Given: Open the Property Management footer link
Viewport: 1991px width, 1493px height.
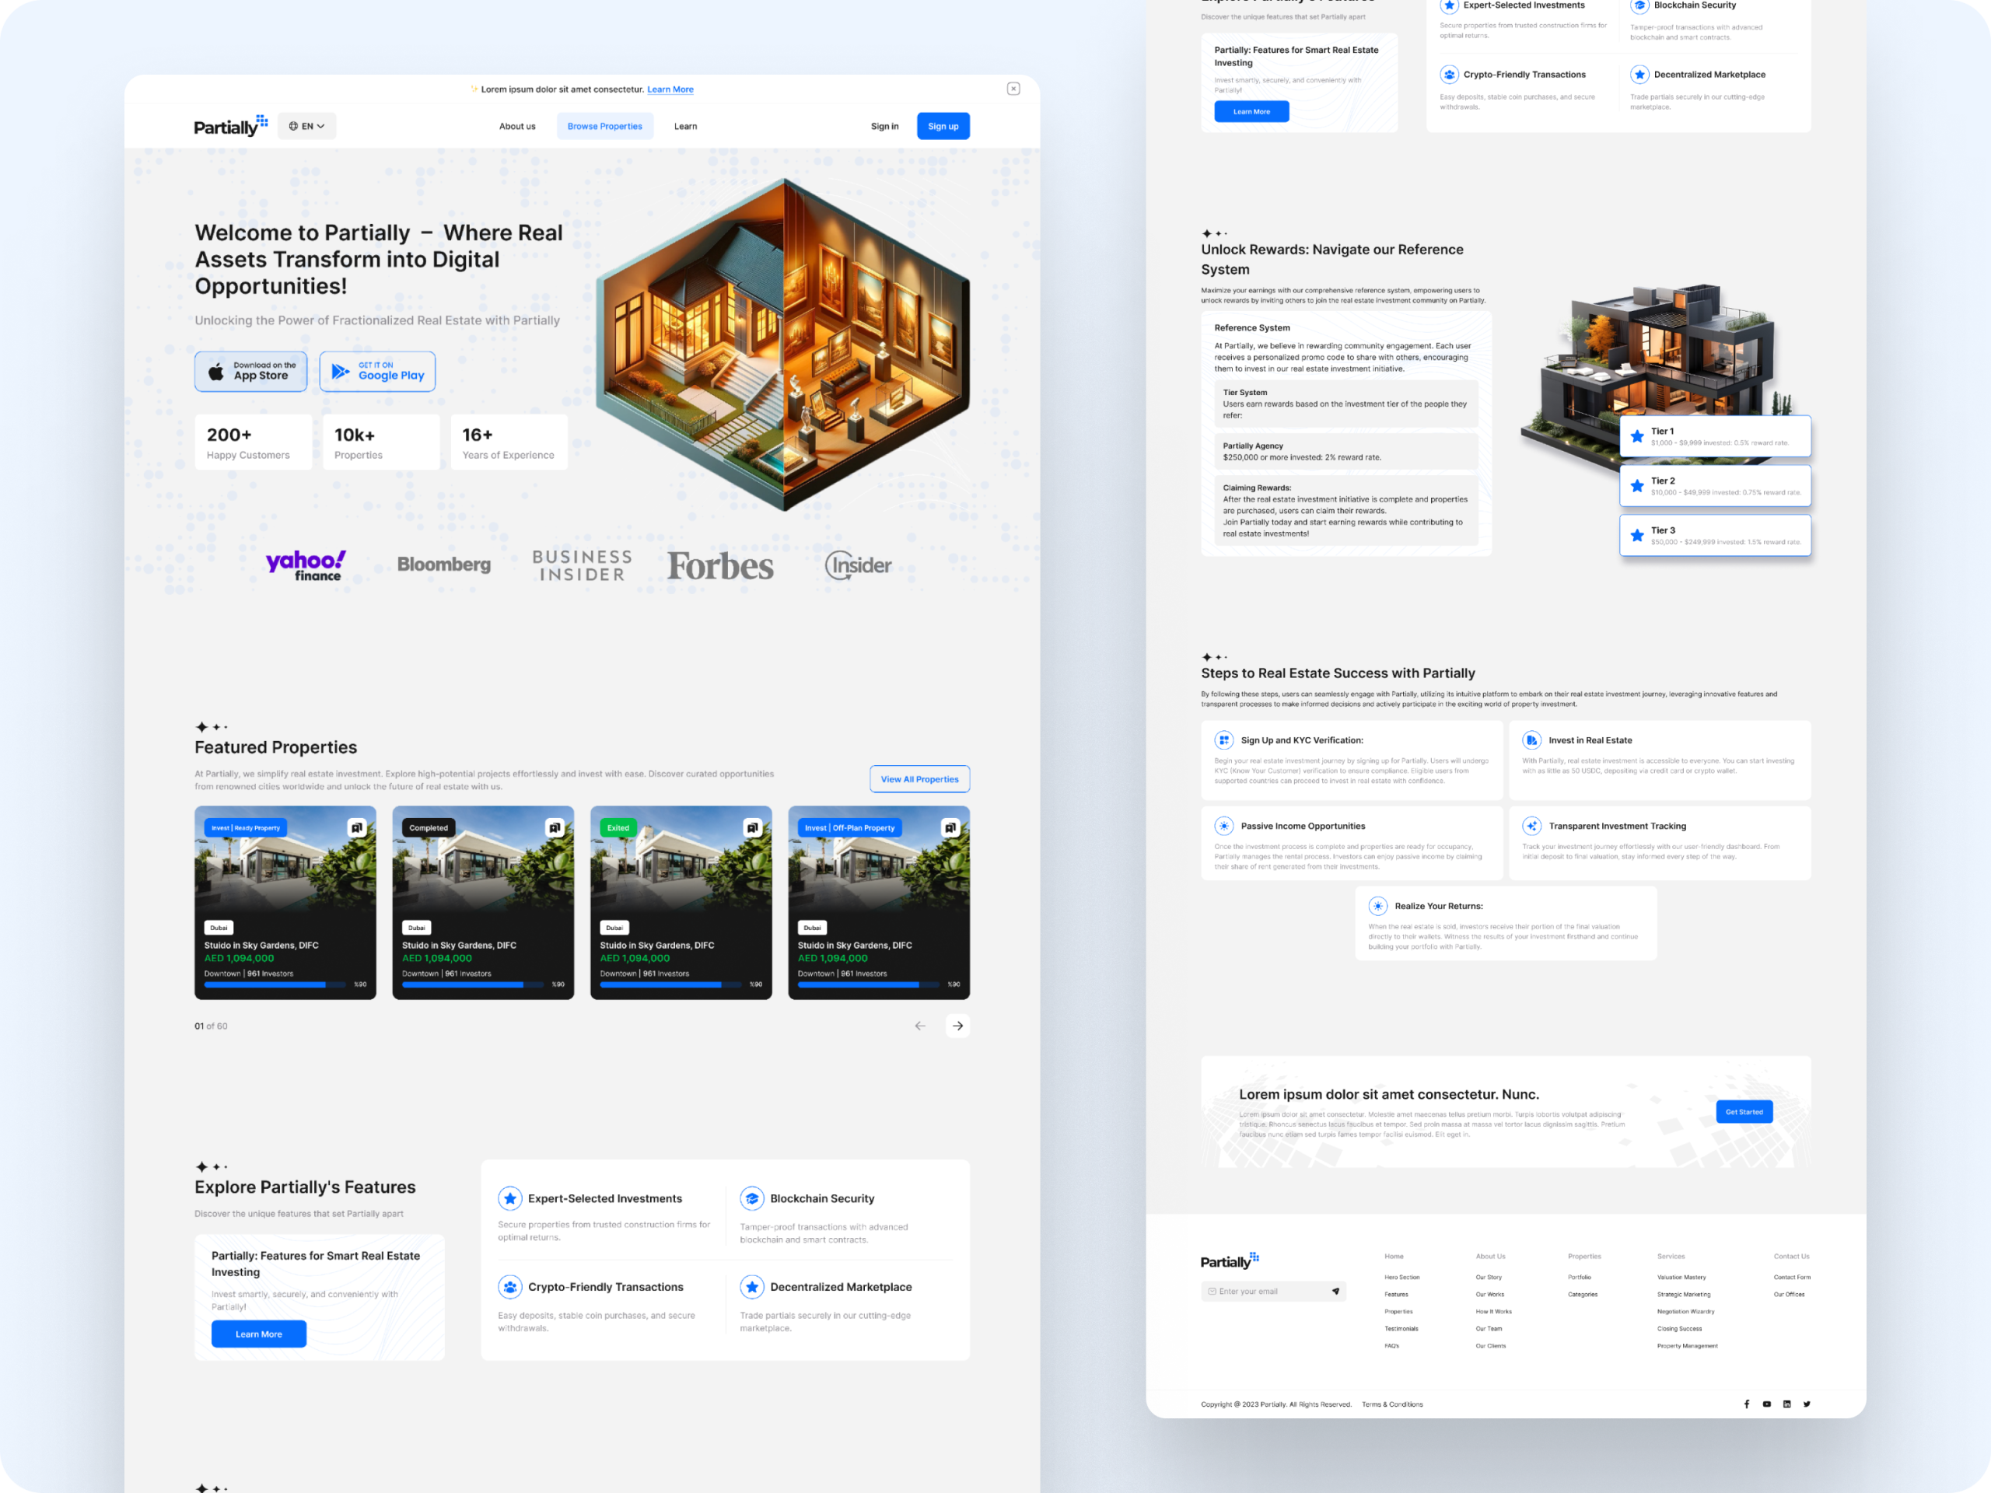Looking at the screenshot, I should 1688,1346.
